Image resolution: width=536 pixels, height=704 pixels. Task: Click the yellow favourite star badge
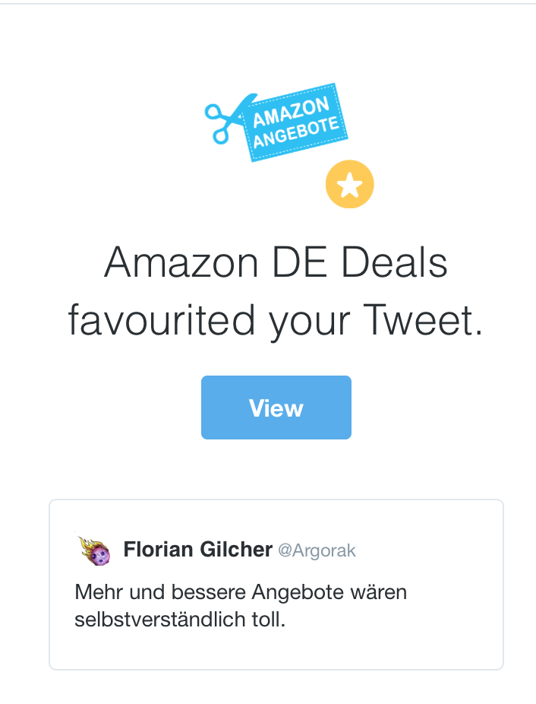[349, 184]
